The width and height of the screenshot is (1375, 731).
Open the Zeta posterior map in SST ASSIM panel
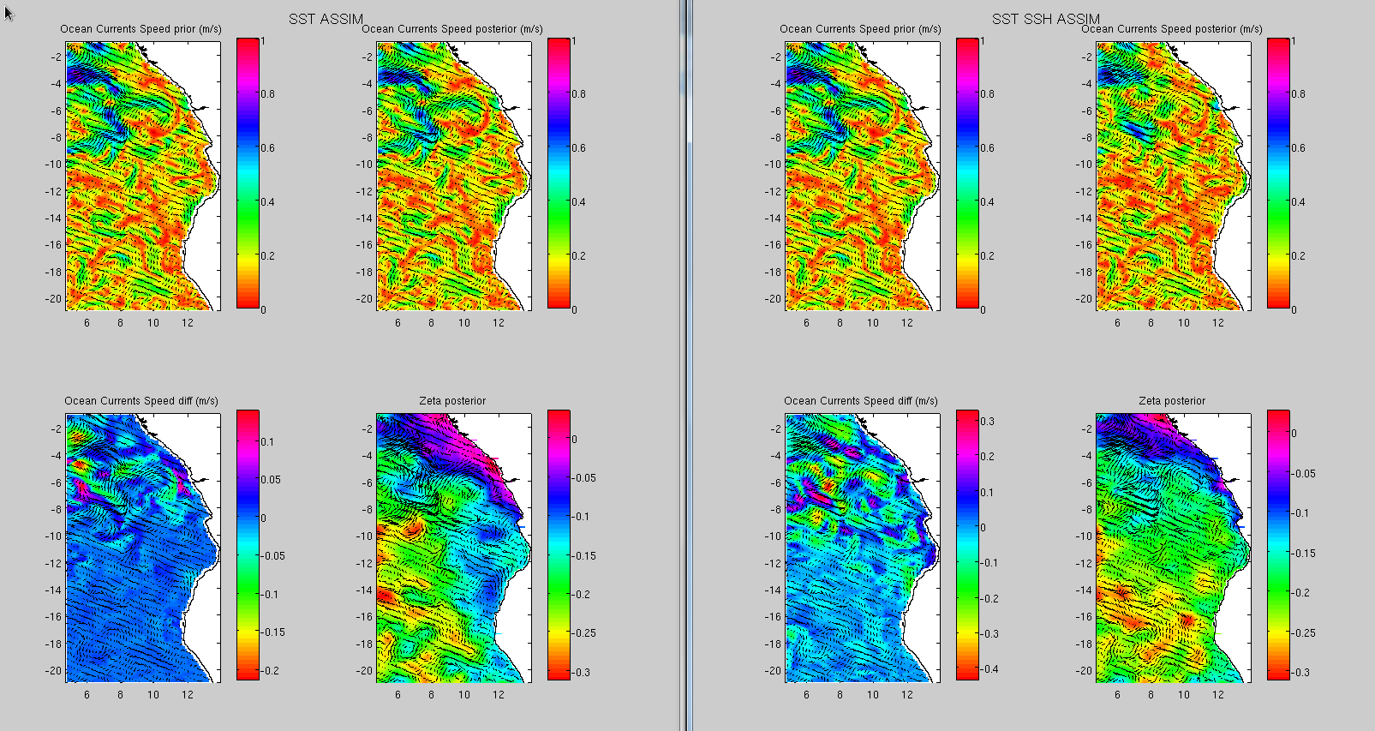(453, 548)
